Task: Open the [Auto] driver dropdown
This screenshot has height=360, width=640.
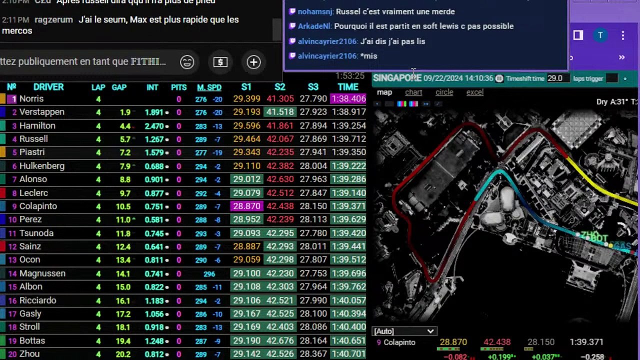Action: click(404, 331)
